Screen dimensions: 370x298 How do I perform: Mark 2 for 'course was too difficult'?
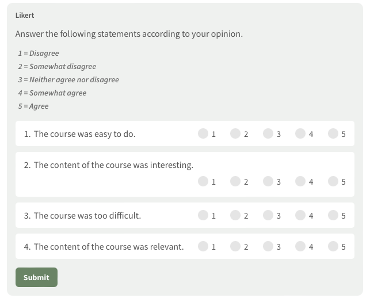coord(235,215)
